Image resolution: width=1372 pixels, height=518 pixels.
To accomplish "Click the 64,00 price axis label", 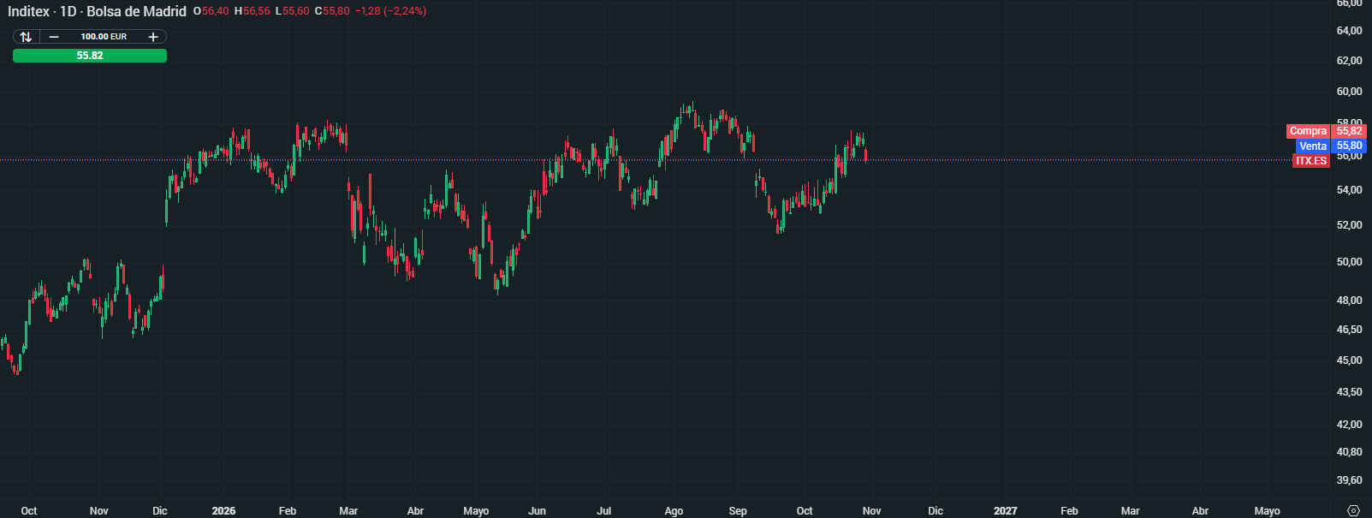I will 1350,31.
